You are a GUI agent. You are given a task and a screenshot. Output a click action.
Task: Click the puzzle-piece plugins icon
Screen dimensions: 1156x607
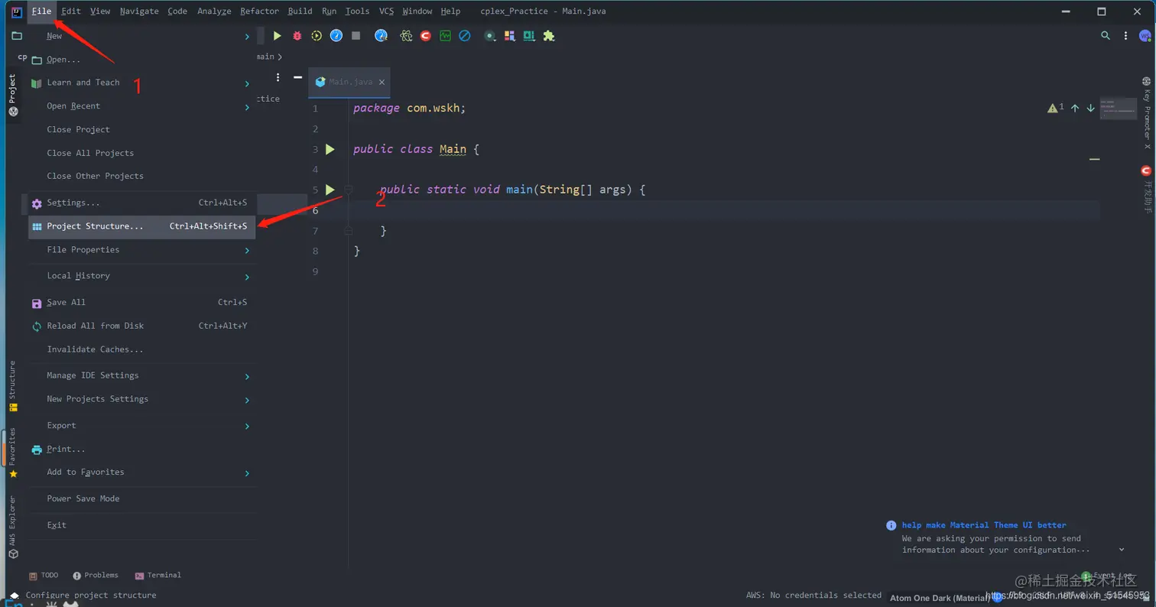pyautogui.click(x=548, y=36)
